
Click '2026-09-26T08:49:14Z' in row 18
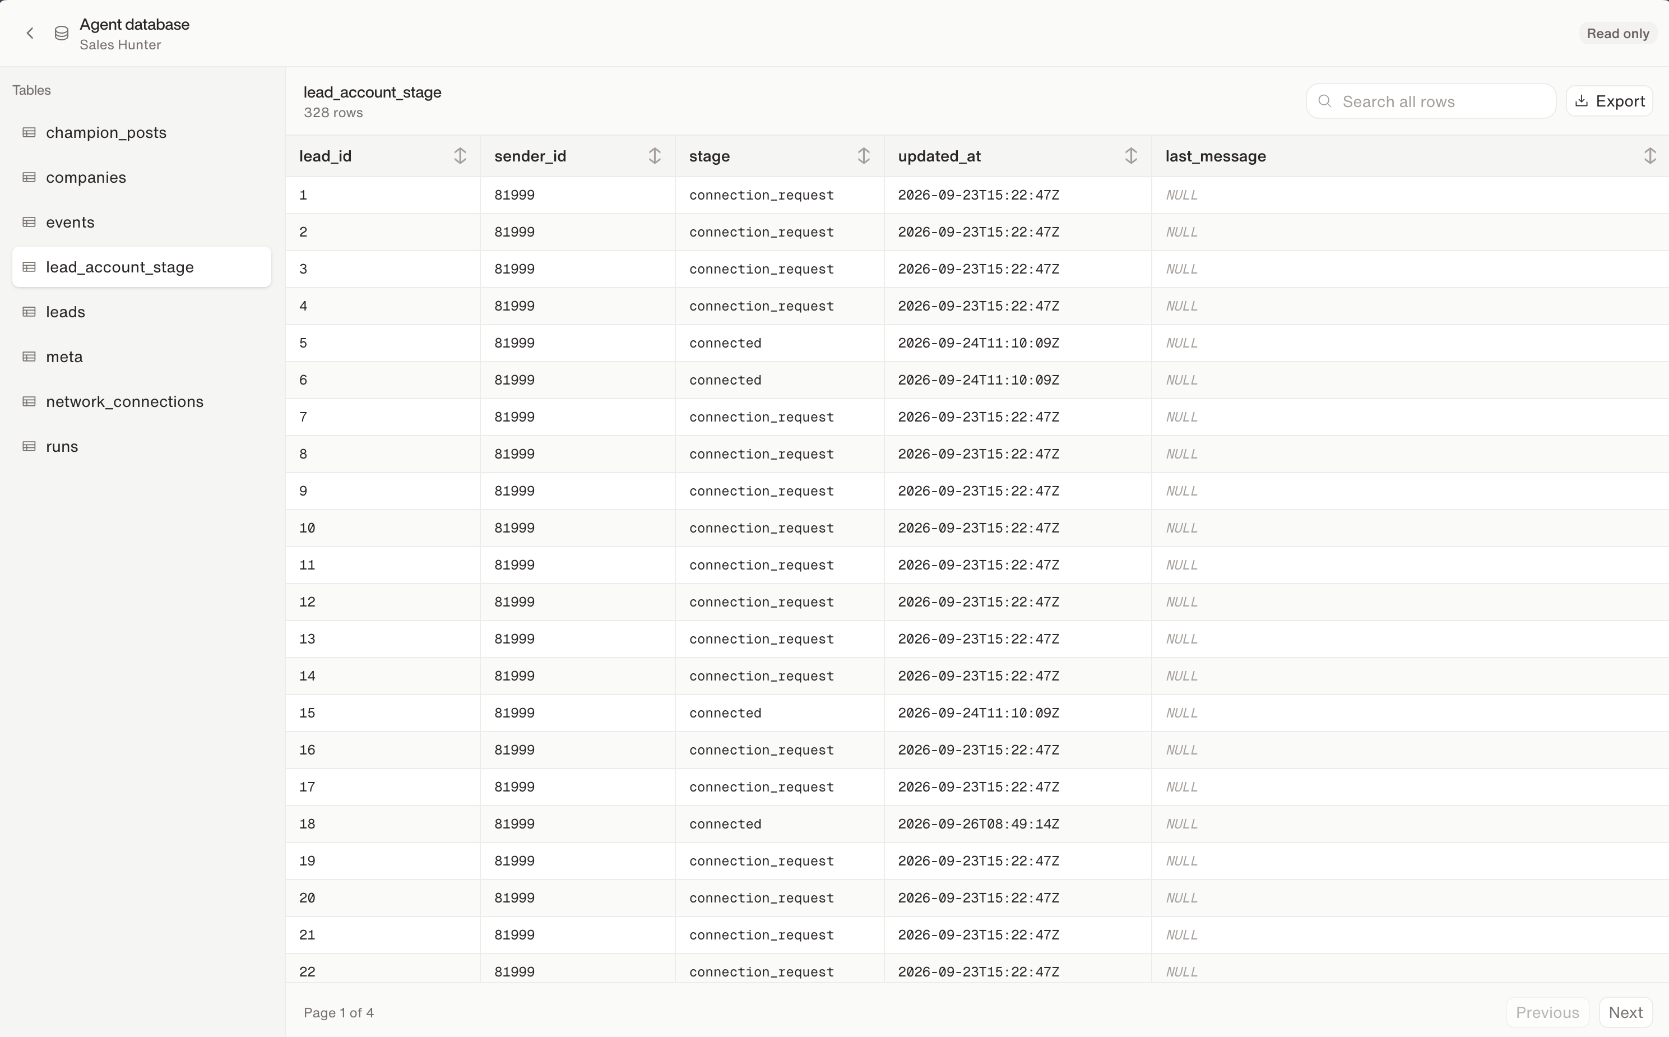click(979, 823)
